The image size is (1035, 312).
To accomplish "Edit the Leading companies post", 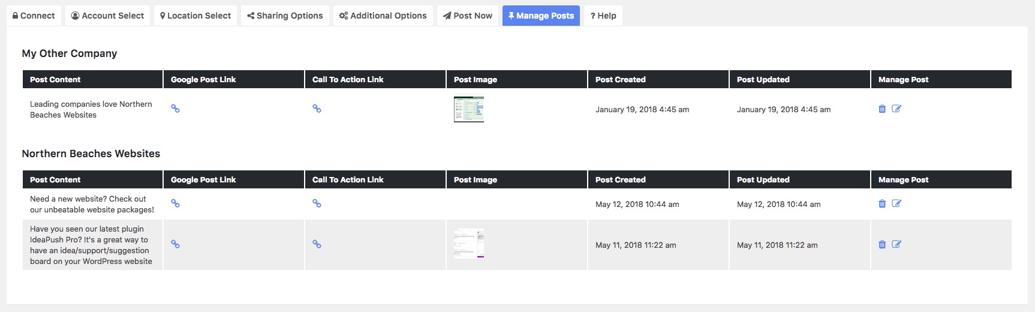I will (x=896, y=109).
